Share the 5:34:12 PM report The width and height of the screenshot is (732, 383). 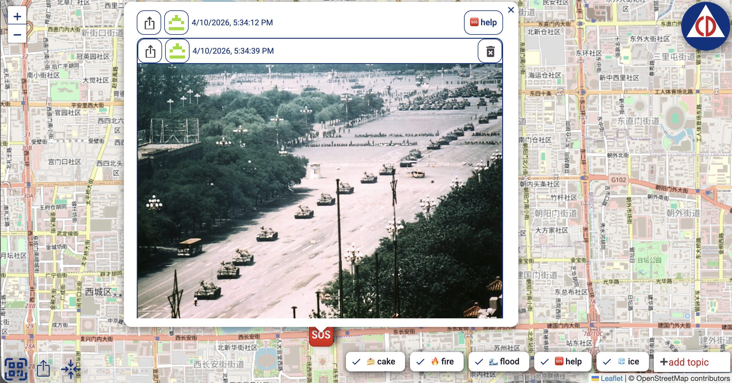pos(150,22)
